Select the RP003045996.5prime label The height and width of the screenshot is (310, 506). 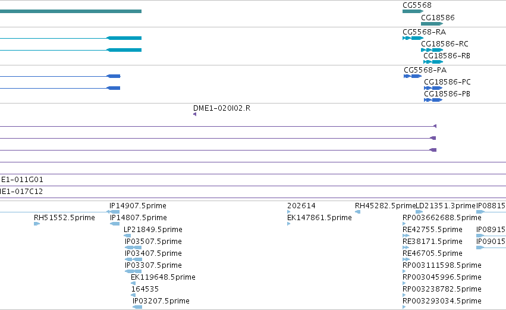point(442,277)
